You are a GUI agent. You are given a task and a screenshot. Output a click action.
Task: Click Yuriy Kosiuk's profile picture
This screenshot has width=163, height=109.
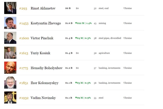(x=10, y=53)
